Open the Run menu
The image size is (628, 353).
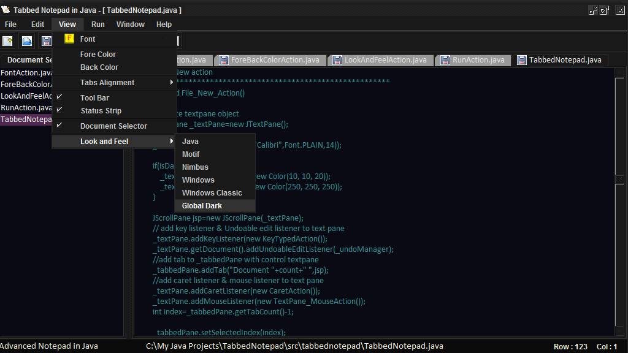[98, 24]
